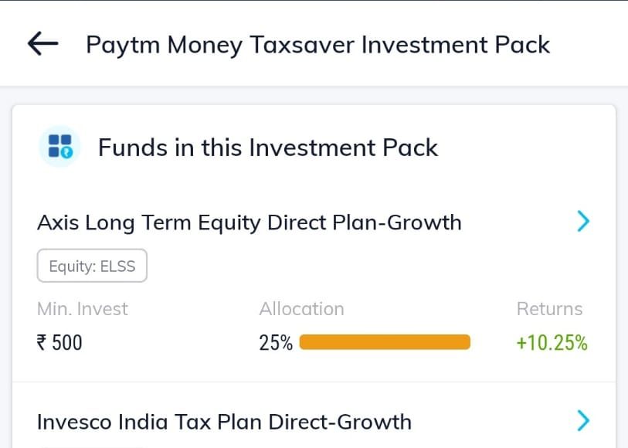Tap the Paytm Money Taxsaver Investment Pack title
Screen dimensions: 628x448
click(317, 45)
